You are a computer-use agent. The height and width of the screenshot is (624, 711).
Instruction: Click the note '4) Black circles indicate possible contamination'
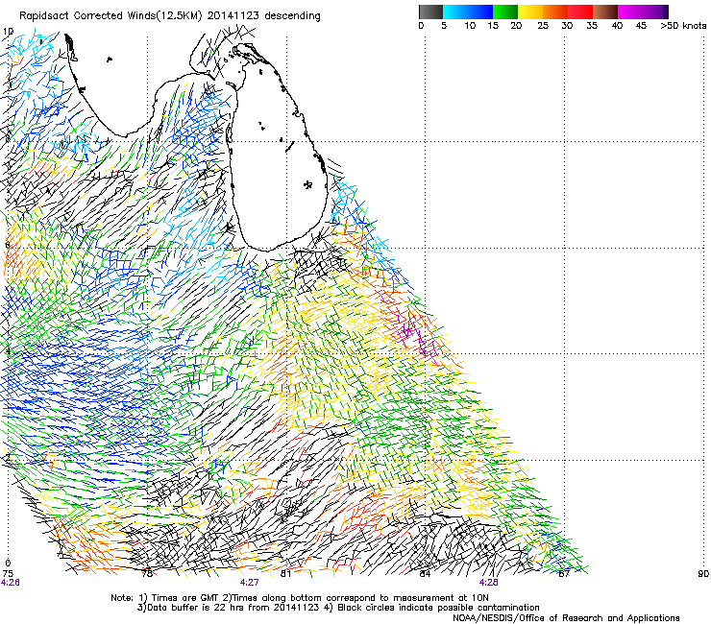(432, 608)
